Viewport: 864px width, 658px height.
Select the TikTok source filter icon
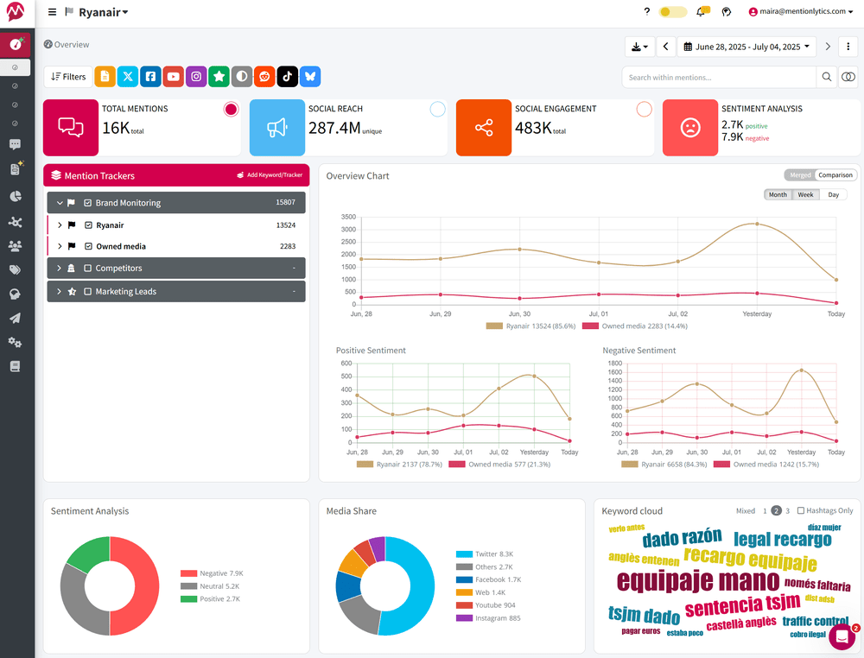tap(287, 76)
